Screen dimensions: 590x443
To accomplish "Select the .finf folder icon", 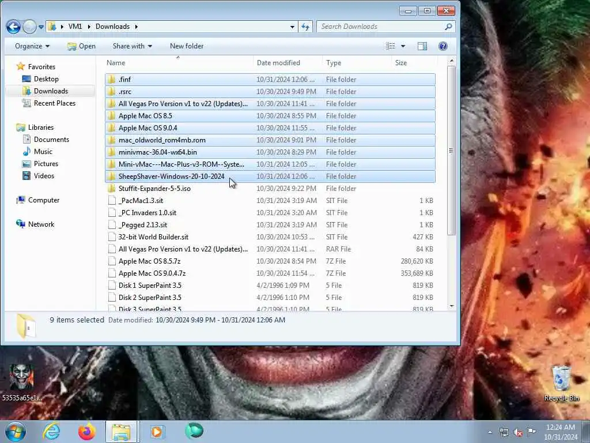I will (111, 80).
